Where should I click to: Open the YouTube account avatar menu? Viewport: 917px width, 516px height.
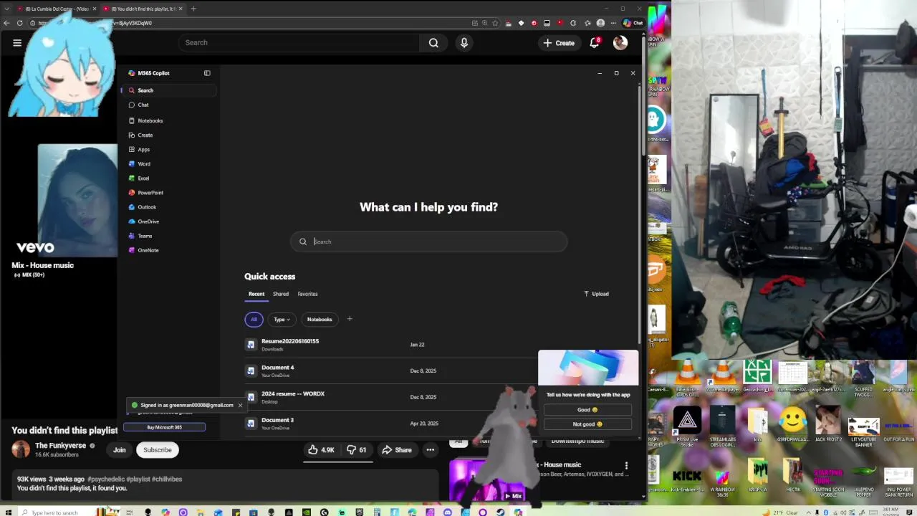tap(620, 43)
